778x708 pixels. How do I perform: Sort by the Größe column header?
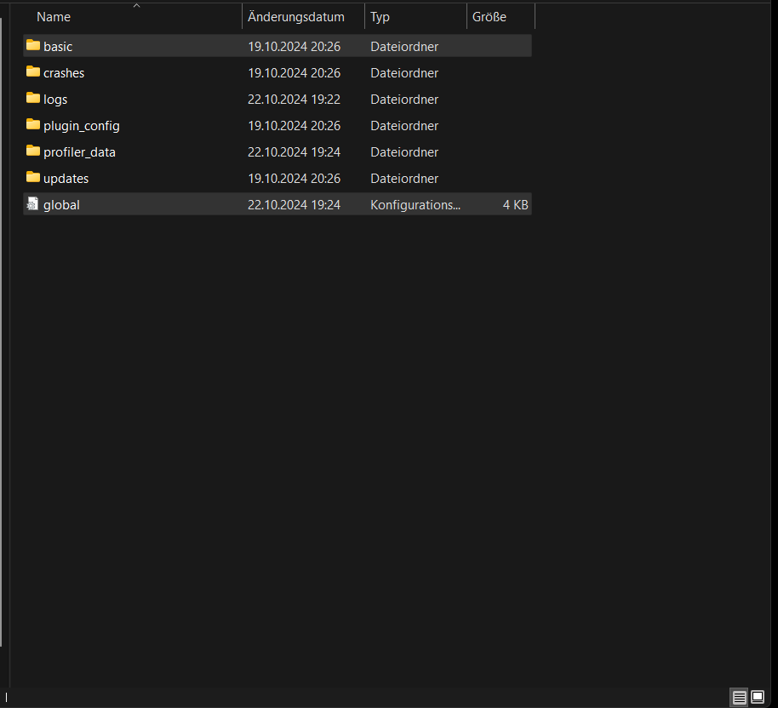point(489,17)
